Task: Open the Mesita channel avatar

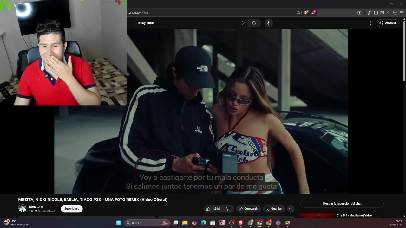Action: (23, 208)
